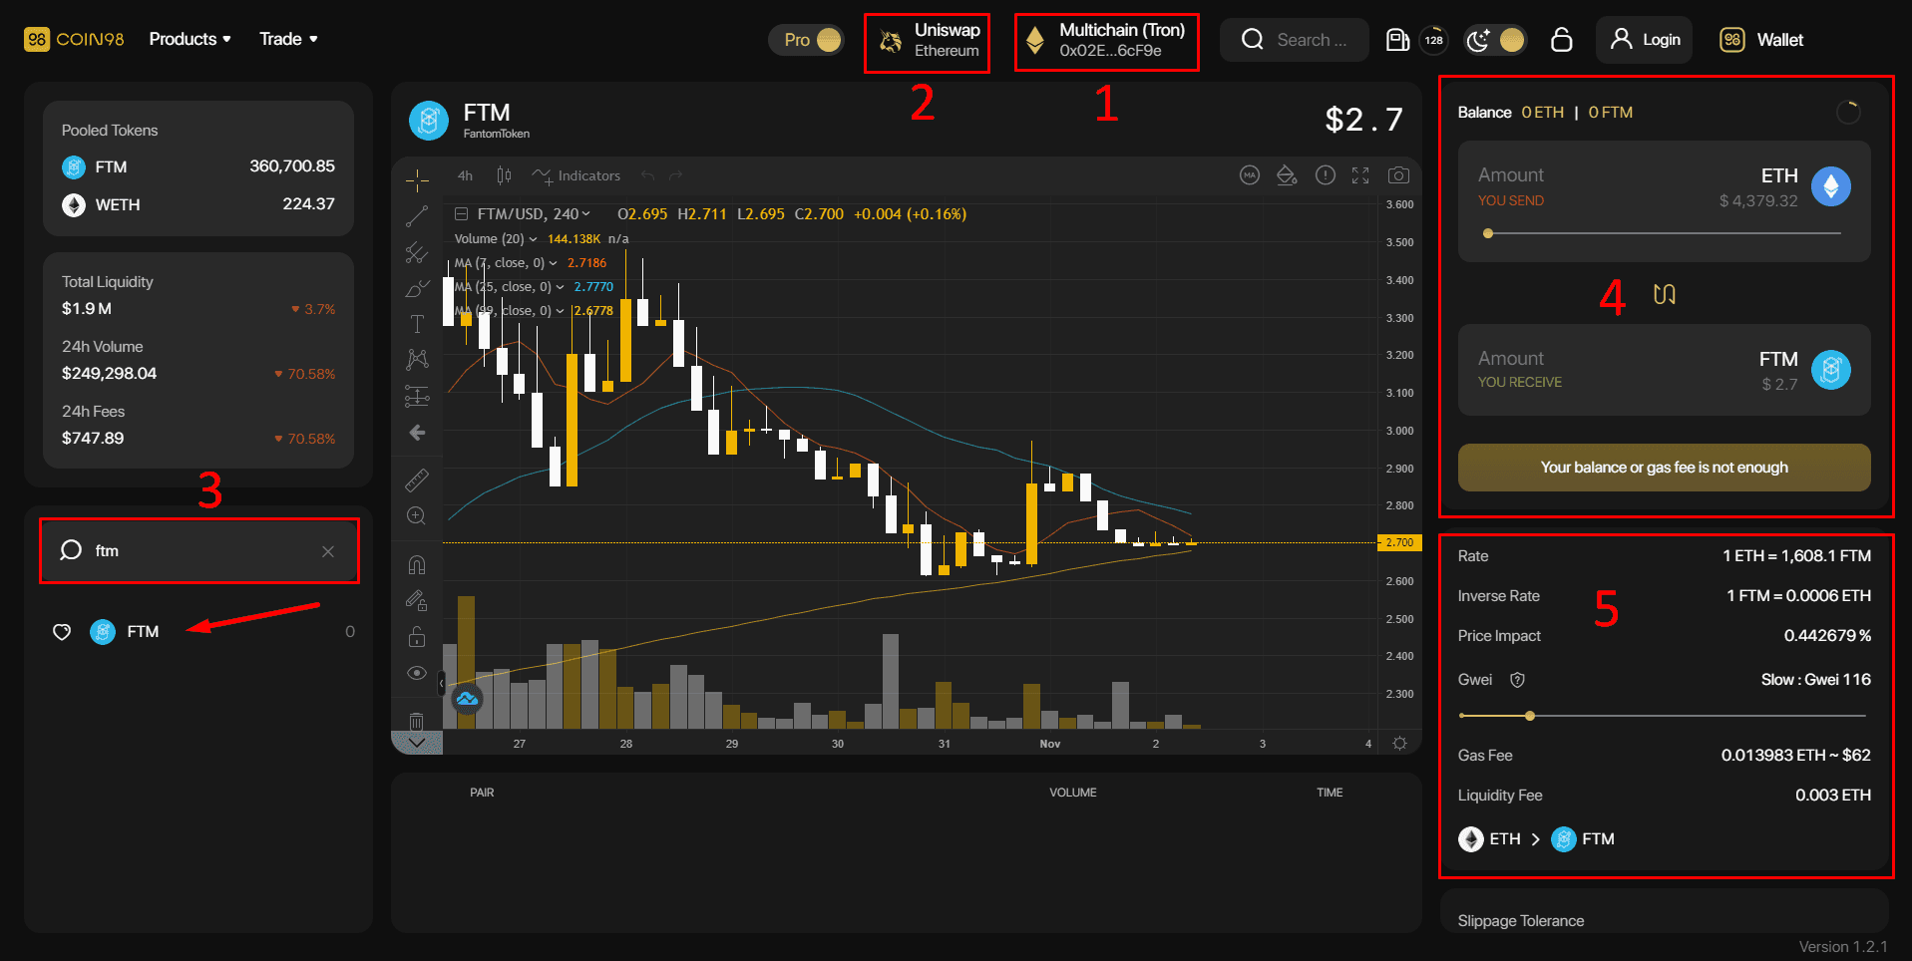Click the chart undo arrow
This screenshot has height=961, width=1912.
648,175
